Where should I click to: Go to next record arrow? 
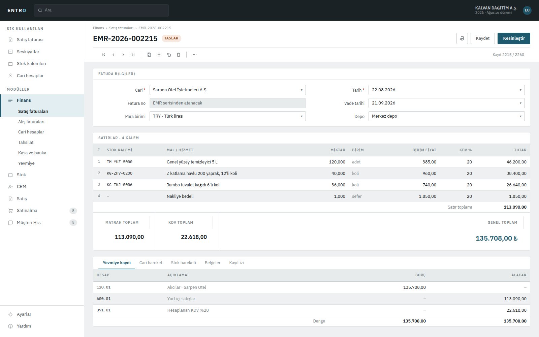[123, 55]
